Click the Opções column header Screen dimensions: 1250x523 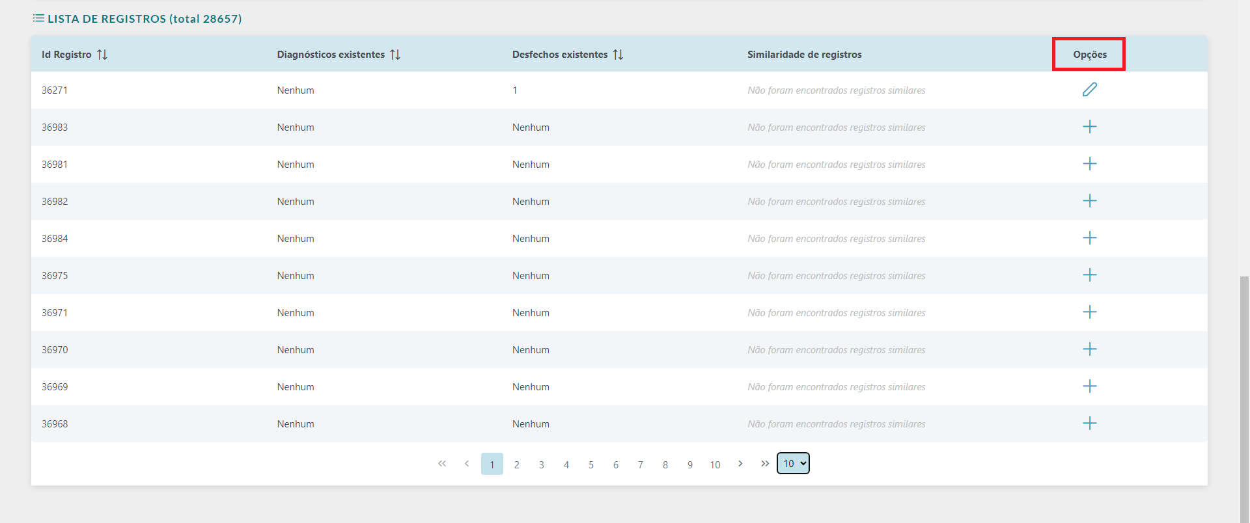pyautogui.click(x=1090, y=55)
